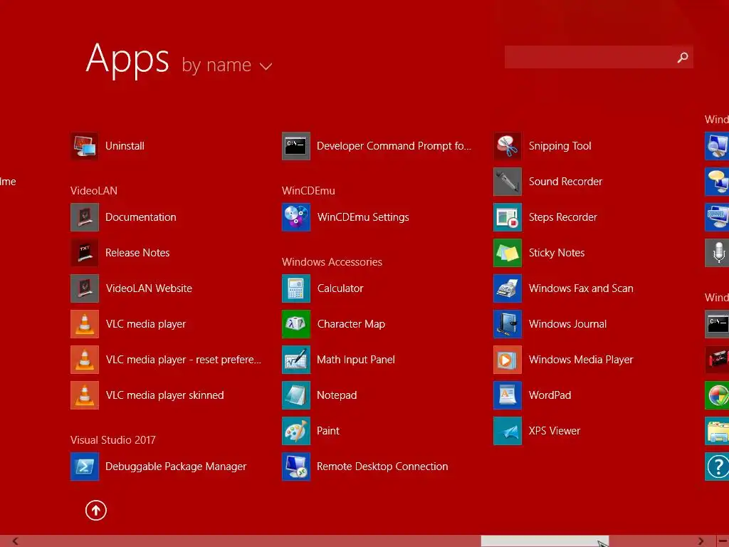Click the Visual Studio 2017 group header
This screenshot has width=729, height=547.
[113, 440]
